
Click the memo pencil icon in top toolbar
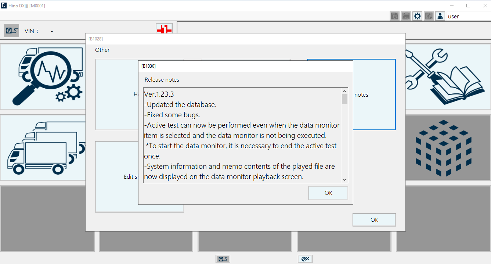pyautogui.click(x=429, y=16)
